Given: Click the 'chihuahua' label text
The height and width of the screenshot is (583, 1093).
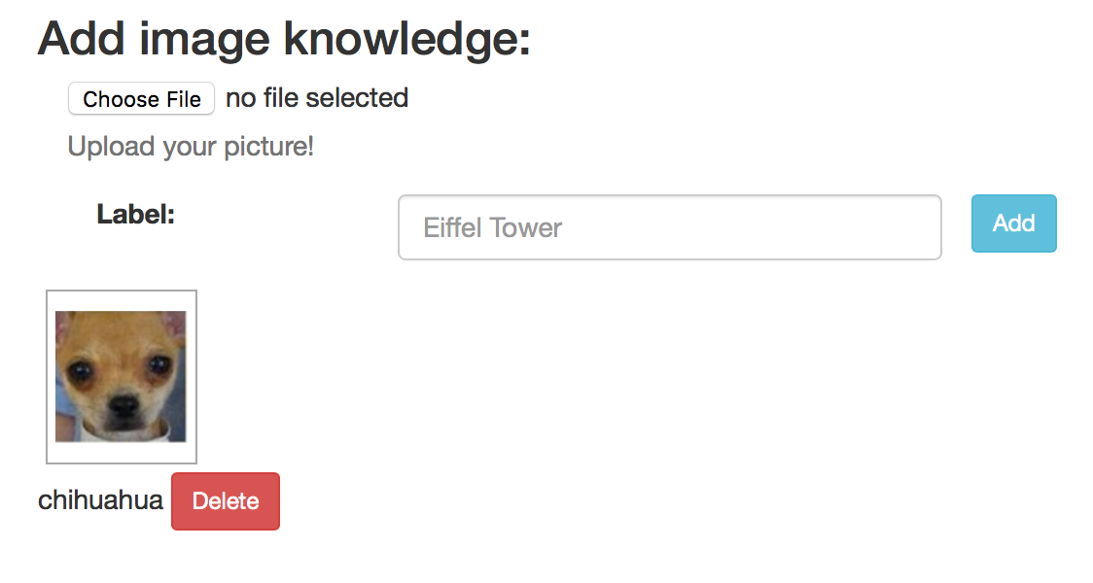Looking at the screenshot, I should pyautogui.click(x=100, y=500).
